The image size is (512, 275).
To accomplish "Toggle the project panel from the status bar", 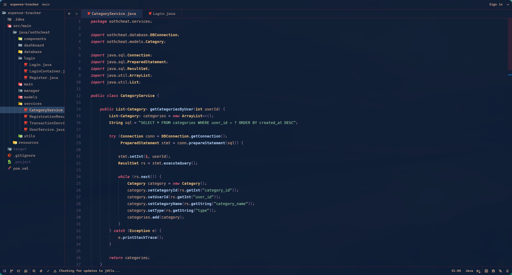I will tap(5, 271).
